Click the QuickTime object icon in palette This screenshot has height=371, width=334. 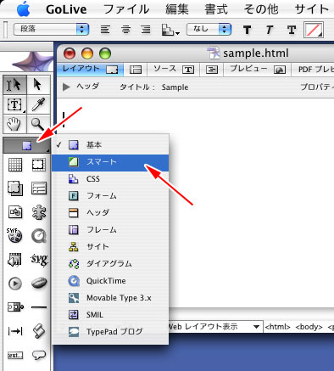tap(39, 235)
